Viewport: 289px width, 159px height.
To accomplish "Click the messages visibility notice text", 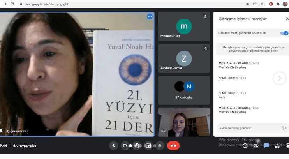I will 254,49.
